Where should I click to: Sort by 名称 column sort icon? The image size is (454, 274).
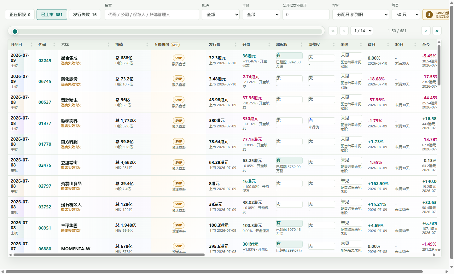(108, 45)
